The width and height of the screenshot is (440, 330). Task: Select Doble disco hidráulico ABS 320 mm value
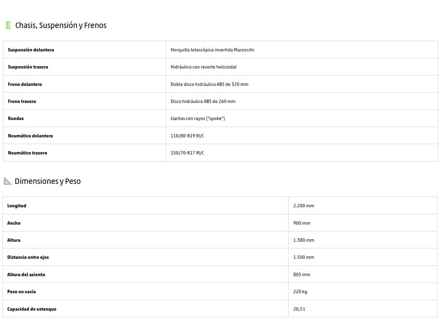(x=209, y=84)
